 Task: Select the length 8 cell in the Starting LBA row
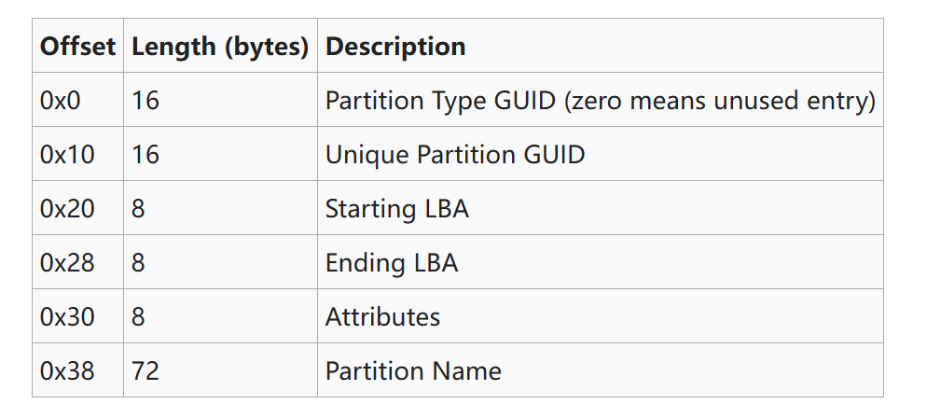click(x=139, y=208)
